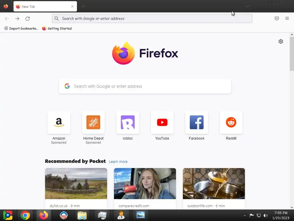The height and width of the screenshot is (221, 294).
Task: Click the scrollbar up arrow
Action: pos(292,35)
